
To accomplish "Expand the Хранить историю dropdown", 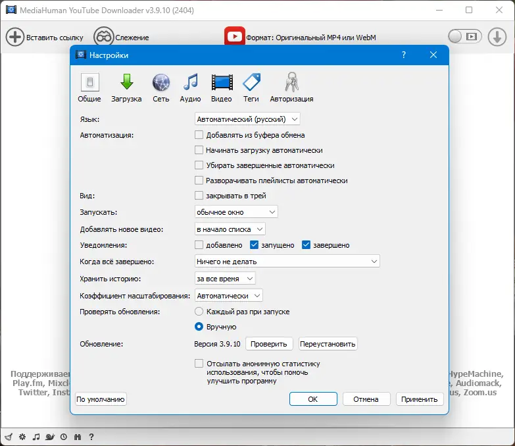I will pos(225,279).
